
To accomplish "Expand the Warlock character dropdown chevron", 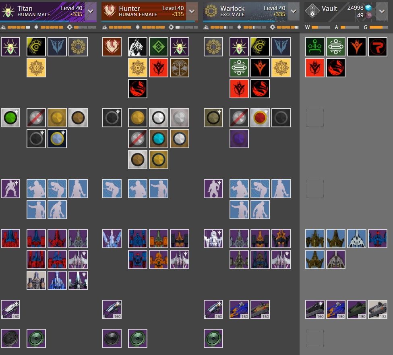I will click(x=294, y=11).
